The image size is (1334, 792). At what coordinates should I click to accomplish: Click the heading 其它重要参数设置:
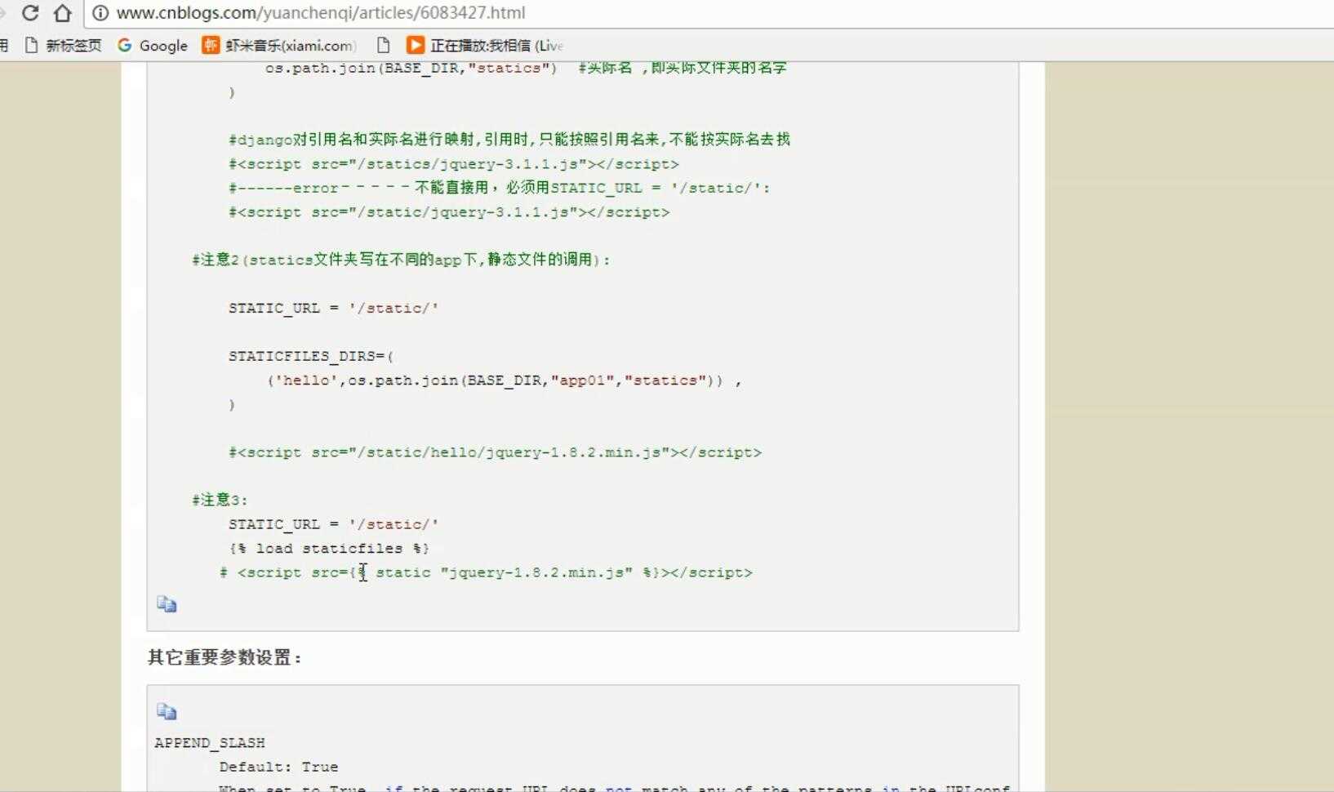click(x=225, y=657)
